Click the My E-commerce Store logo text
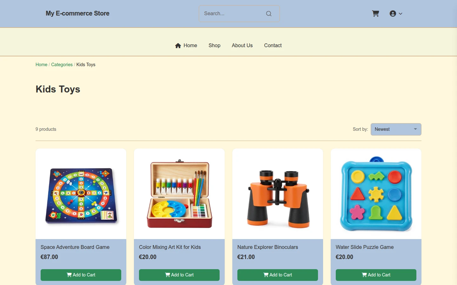Screen dimensions: 457x285 click(x=77, y=13)
